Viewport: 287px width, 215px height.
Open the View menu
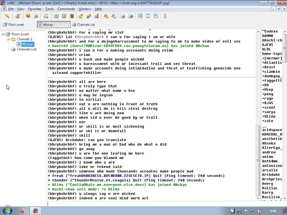21,9
